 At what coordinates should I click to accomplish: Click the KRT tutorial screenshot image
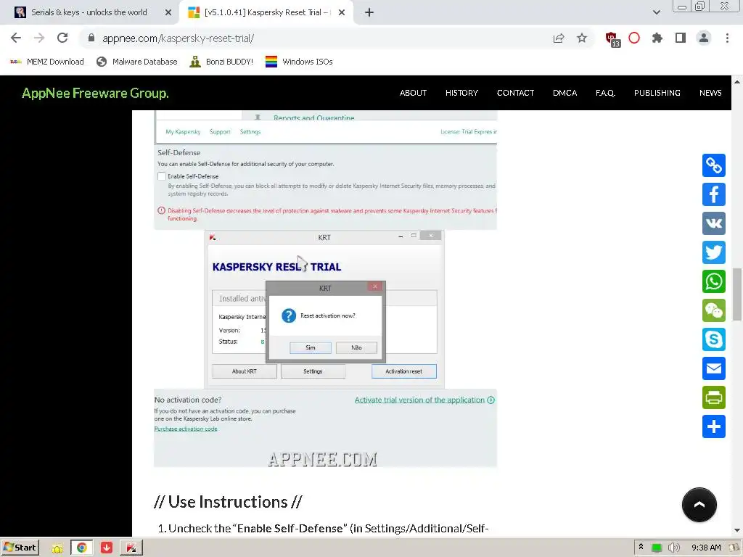point(325,289)
